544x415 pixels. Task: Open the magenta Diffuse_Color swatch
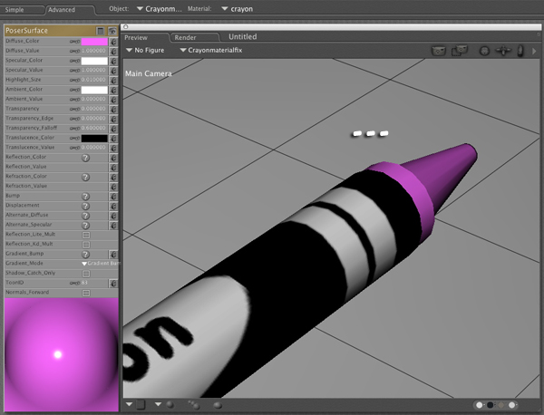94,42
